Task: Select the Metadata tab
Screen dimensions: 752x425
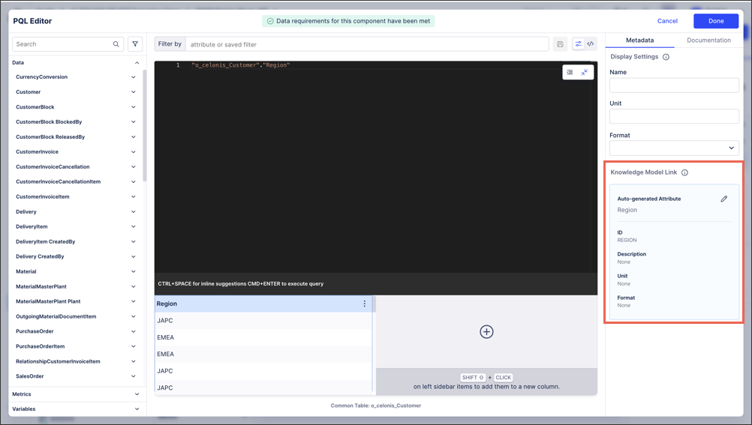Action: point(639,40)
